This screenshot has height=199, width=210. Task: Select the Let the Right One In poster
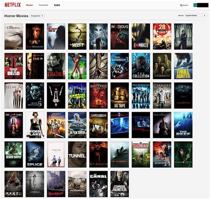click(56, 36)
